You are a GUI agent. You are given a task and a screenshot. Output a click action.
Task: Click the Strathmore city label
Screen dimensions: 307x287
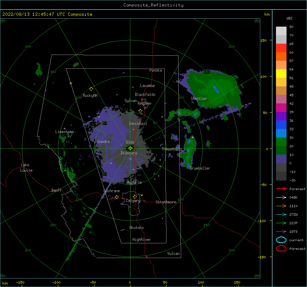click(166, 202)
